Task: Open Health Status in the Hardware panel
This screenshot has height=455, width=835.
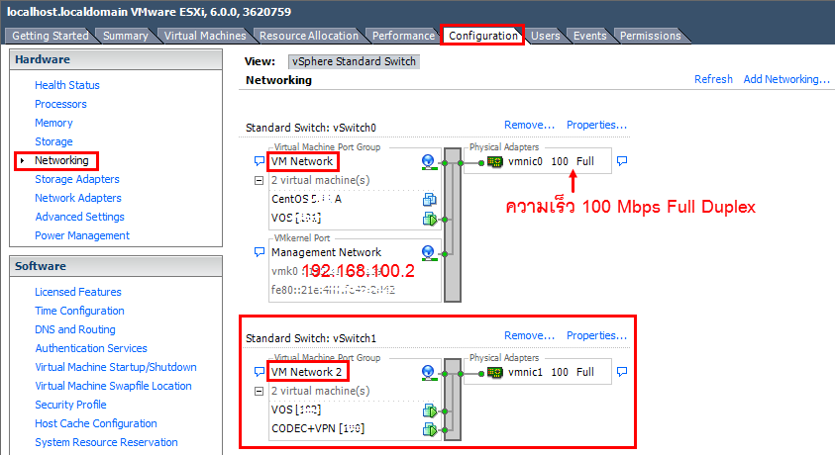Action: point(67,85)
